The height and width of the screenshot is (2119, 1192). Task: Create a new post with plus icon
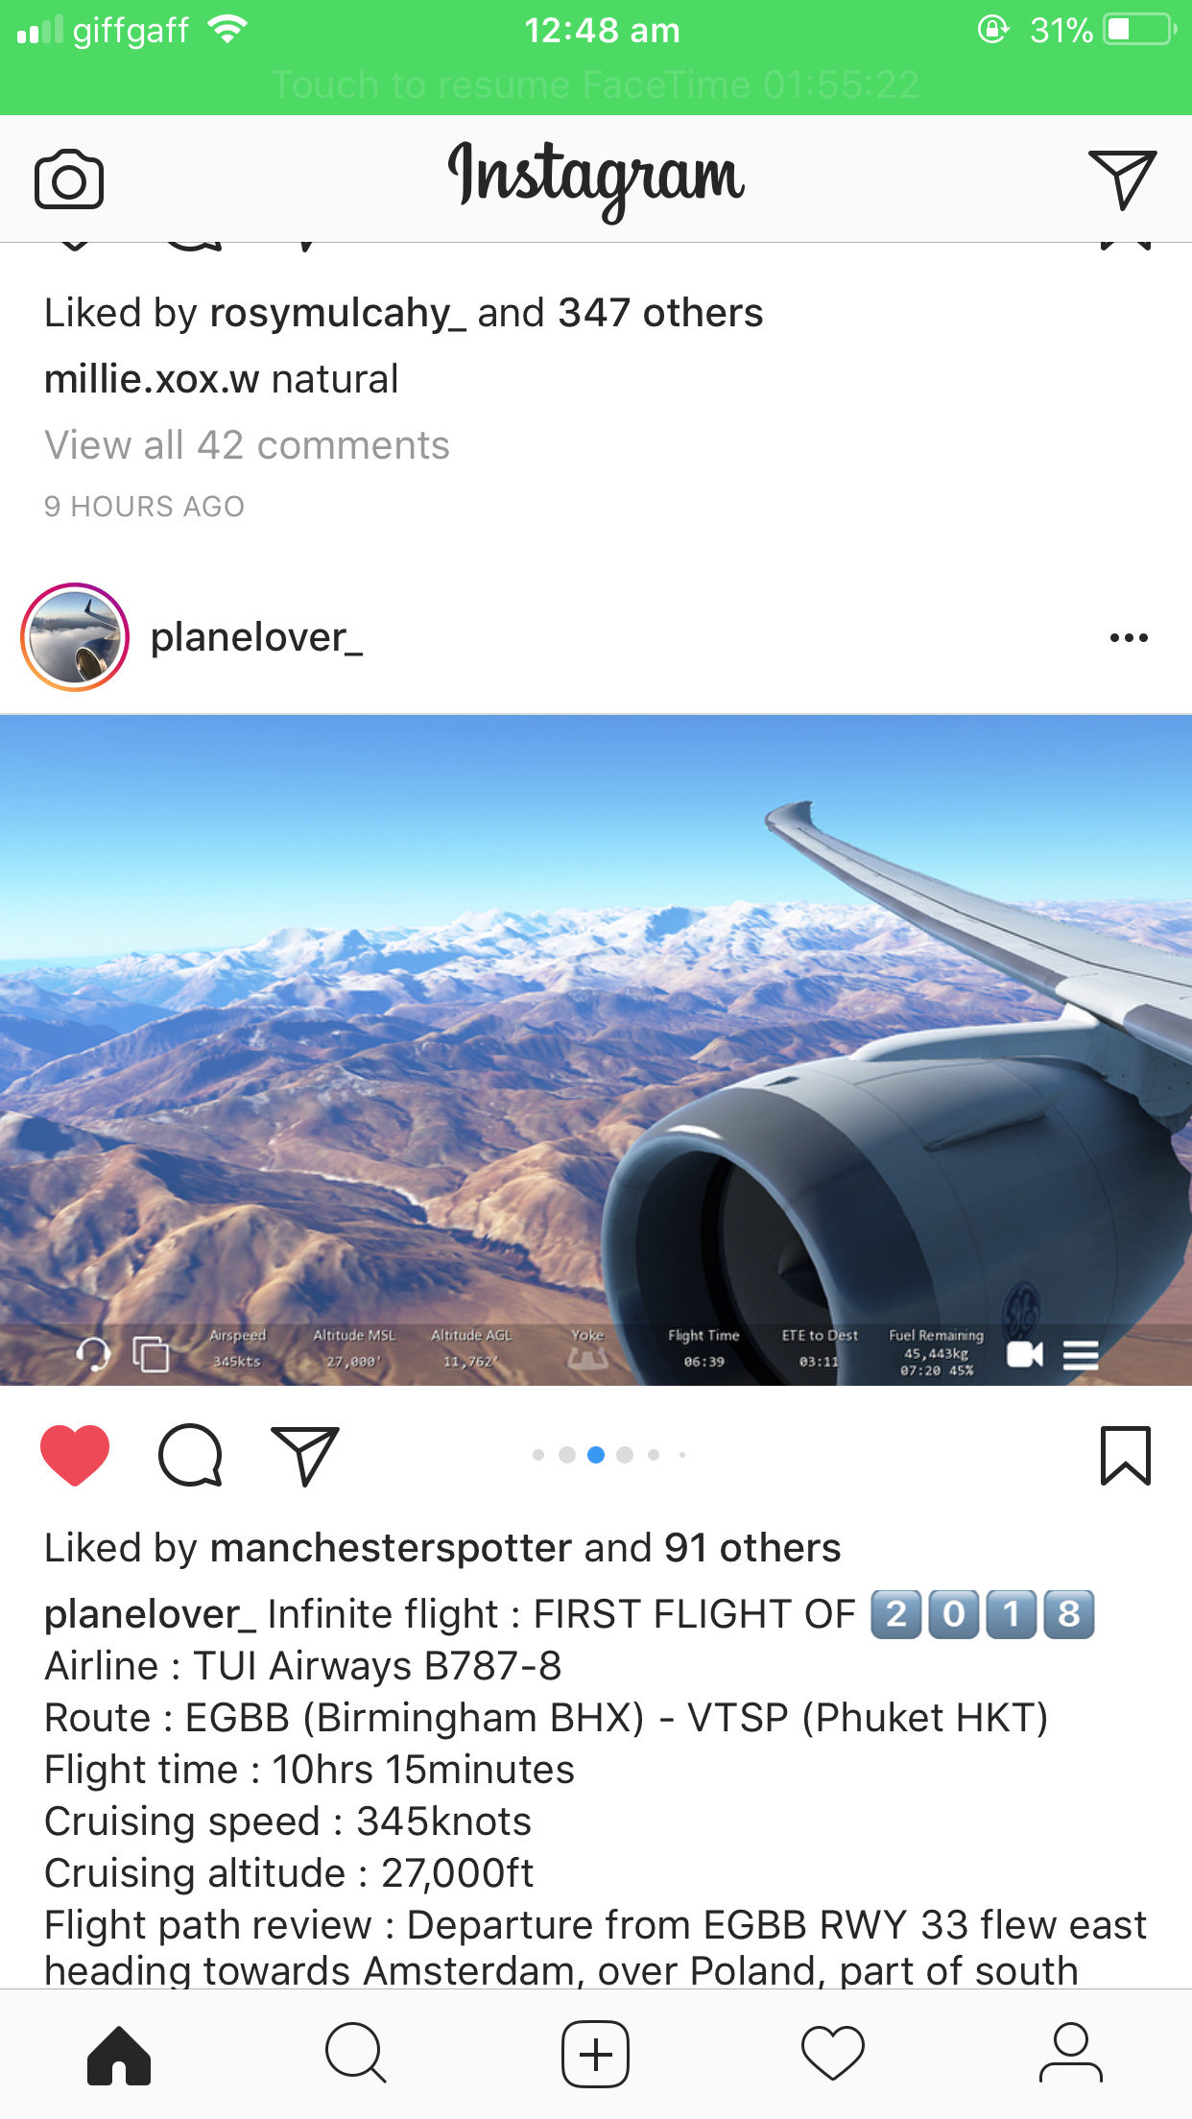pyautogui.click(x=595, y=2055)
